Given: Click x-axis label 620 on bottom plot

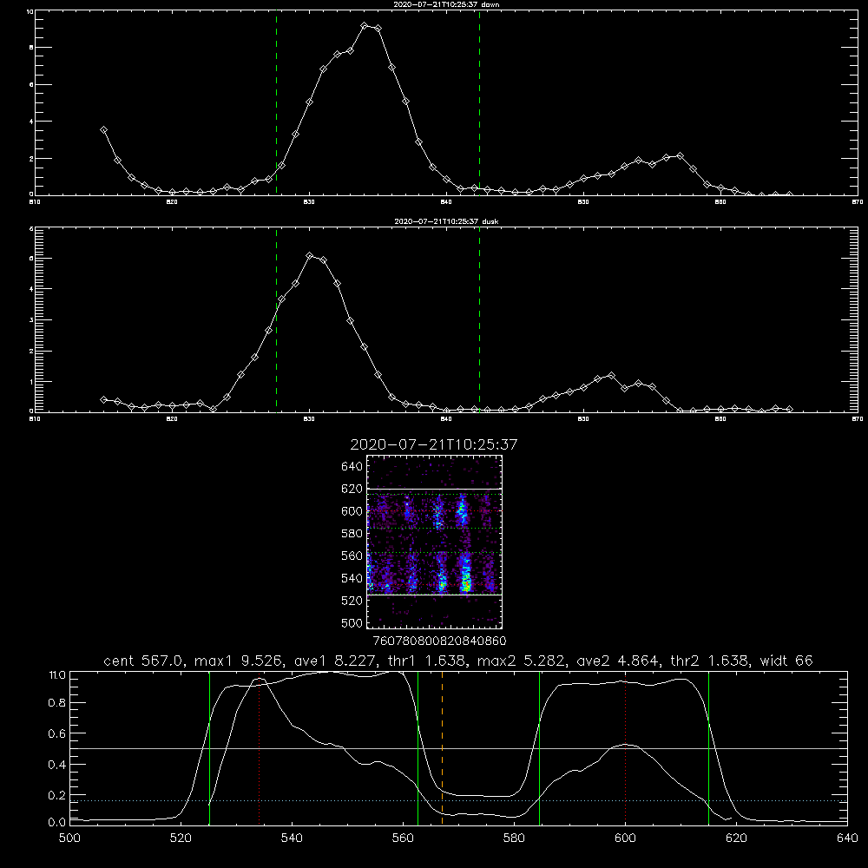Looking at the screenshot, I should (x=736, y=838).
